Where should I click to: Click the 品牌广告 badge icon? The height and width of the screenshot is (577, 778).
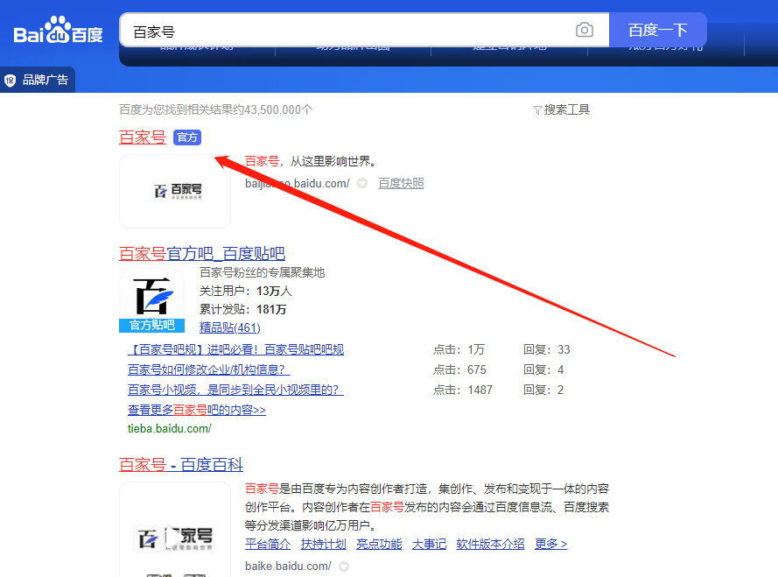click(11, 79)
